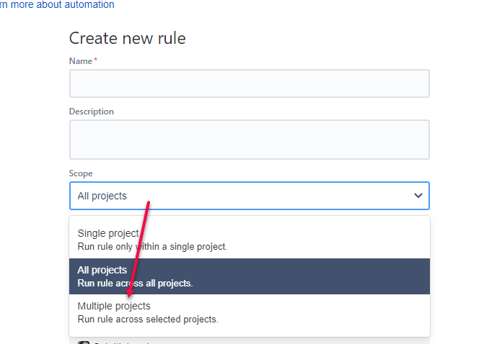Image resolution: width=497 pixels, height=344 pixels.
Task: Select the highlighted All projects option
Action: 250,276
